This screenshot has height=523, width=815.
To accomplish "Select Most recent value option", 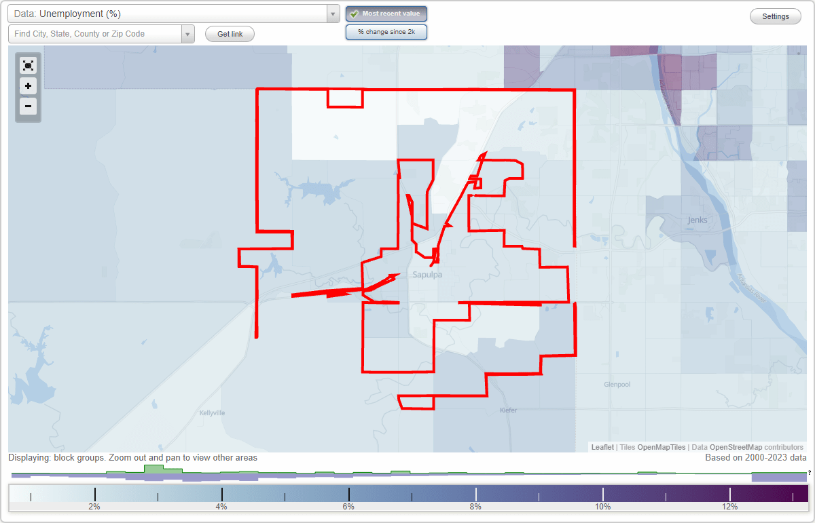I will coord(386,14).
